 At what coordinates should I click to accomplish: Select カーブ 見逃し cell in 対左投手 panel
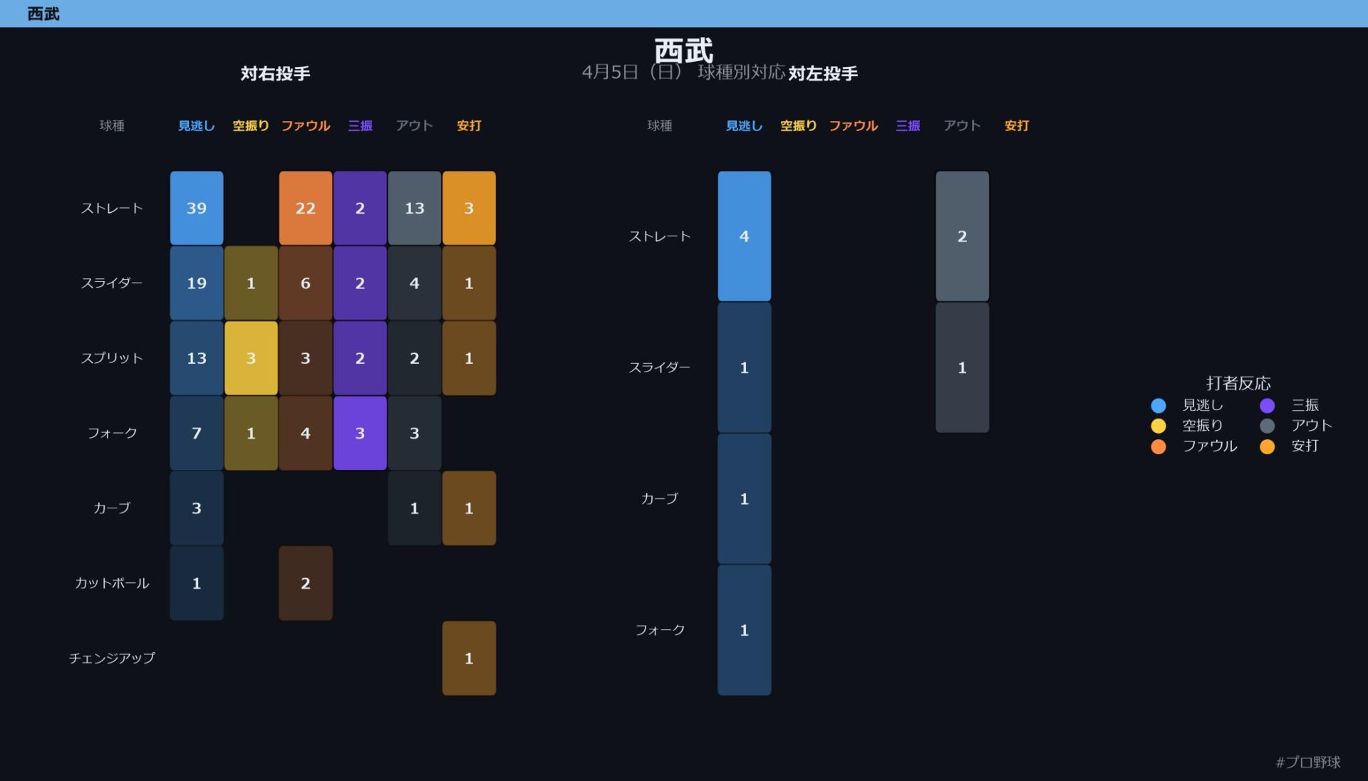tap(745, 498)
